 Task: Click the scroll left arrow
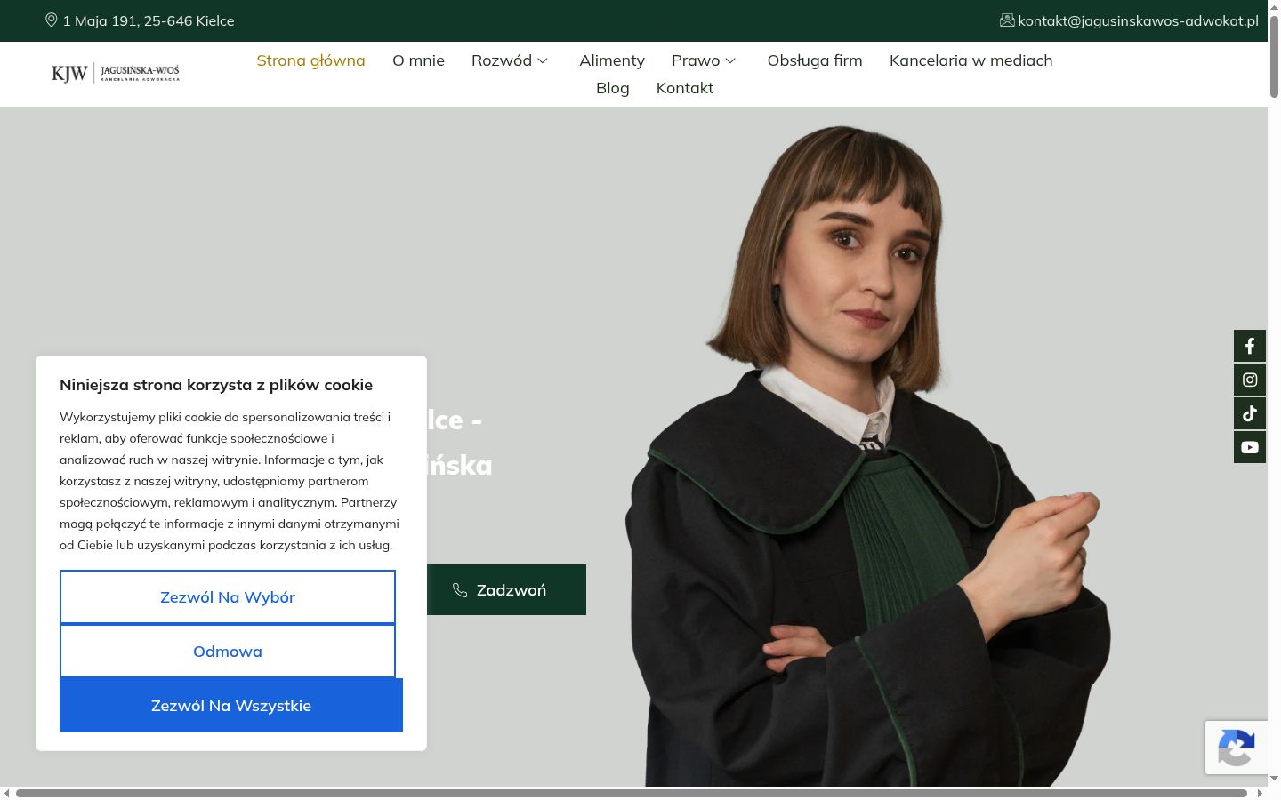pyautogui.click(x=7, y=793)
